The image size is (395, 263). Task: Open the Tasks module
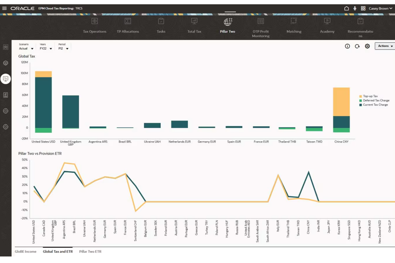point(161,25)
